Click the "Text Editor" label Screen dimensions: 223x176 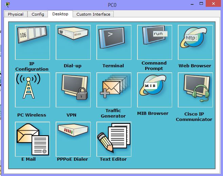click(113, 159)
